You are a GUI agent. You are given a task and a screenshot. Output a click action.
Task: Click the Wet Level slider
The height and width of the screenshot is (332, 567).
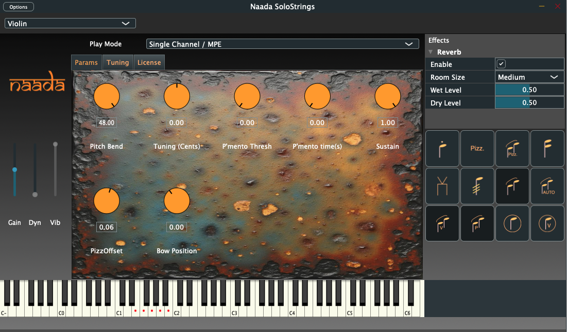point(529,90)
